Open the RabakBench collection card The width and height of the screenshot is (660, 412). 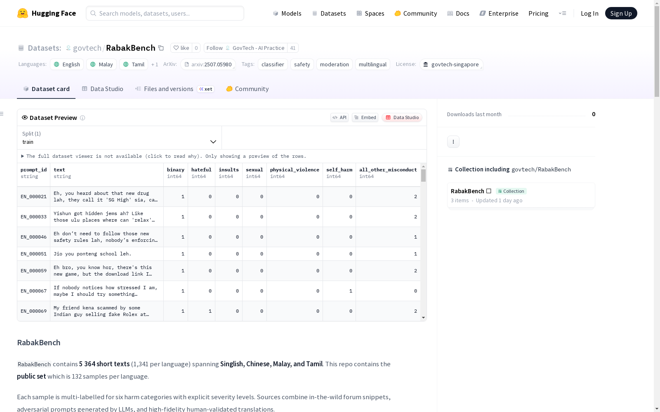coord(521,195)
